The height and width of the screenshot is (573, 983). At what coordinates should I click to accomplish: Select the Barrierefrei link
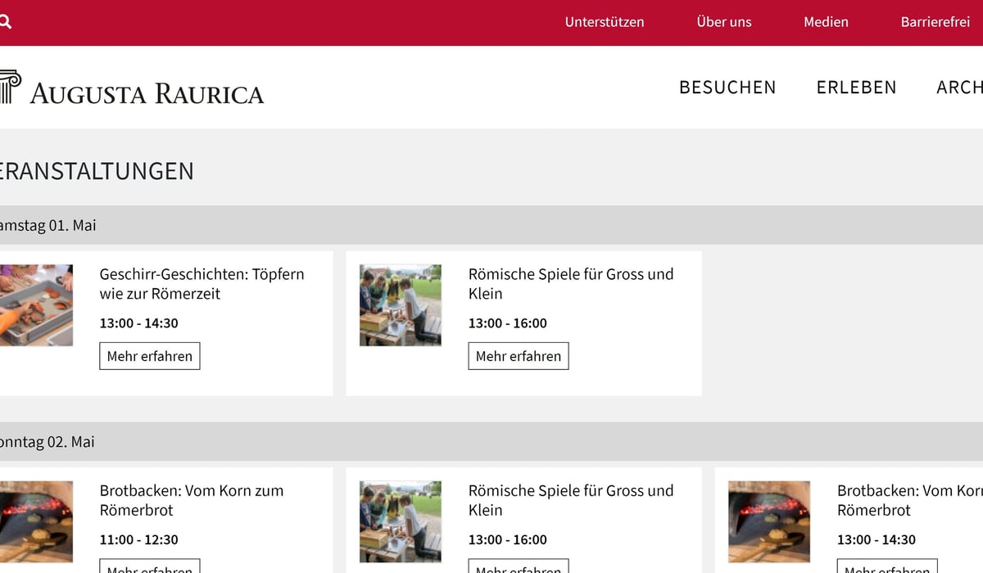coord(935,22)
